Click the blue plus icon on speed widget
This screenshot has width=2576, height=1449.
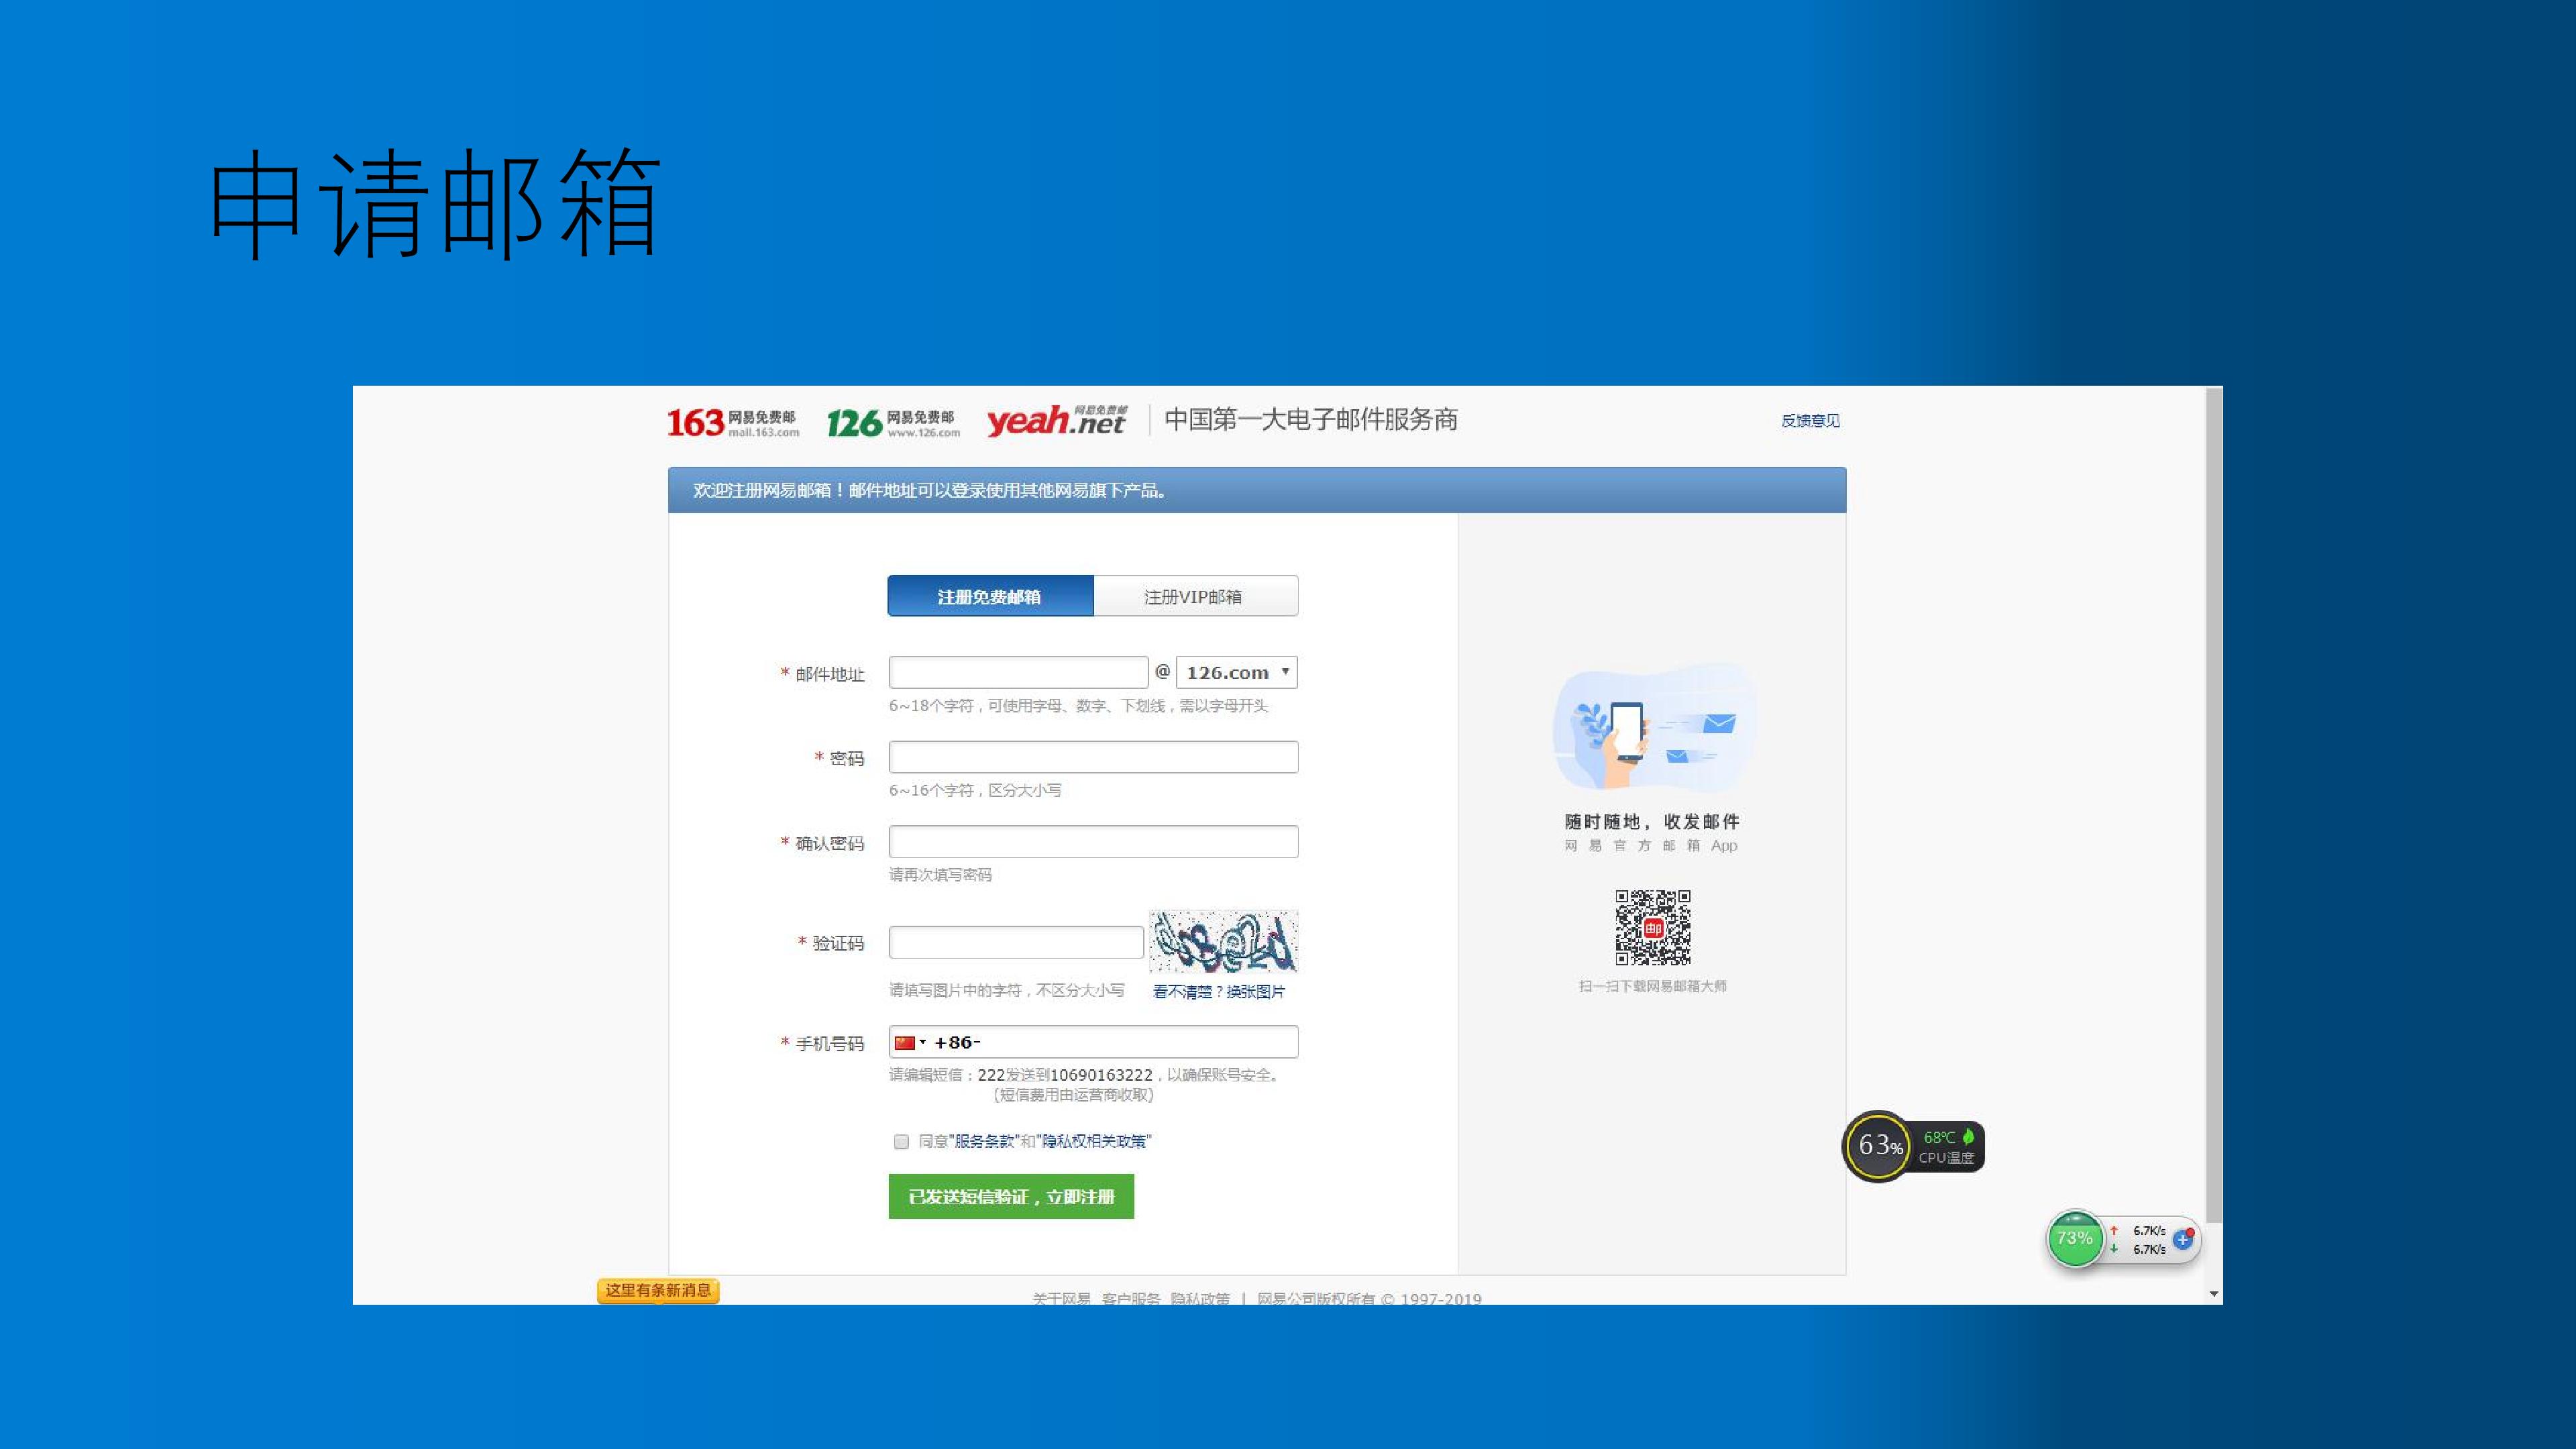pyautogui.click(x=2183, y=1239)
